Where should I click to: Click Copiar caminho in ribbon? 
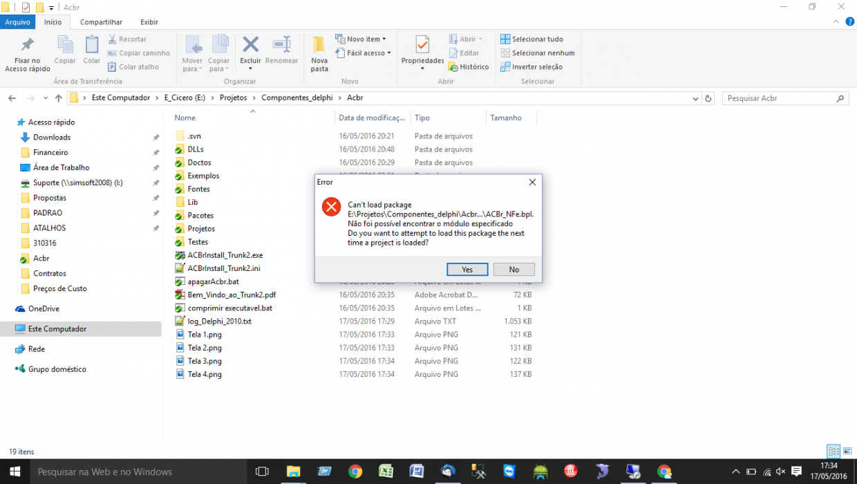click(x=138, y=53)
